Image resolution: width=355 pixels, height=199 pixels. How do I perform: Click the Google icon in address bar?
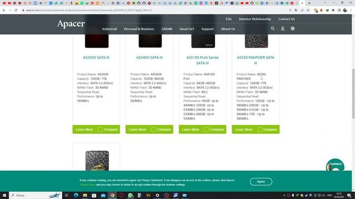coord(290,10)
